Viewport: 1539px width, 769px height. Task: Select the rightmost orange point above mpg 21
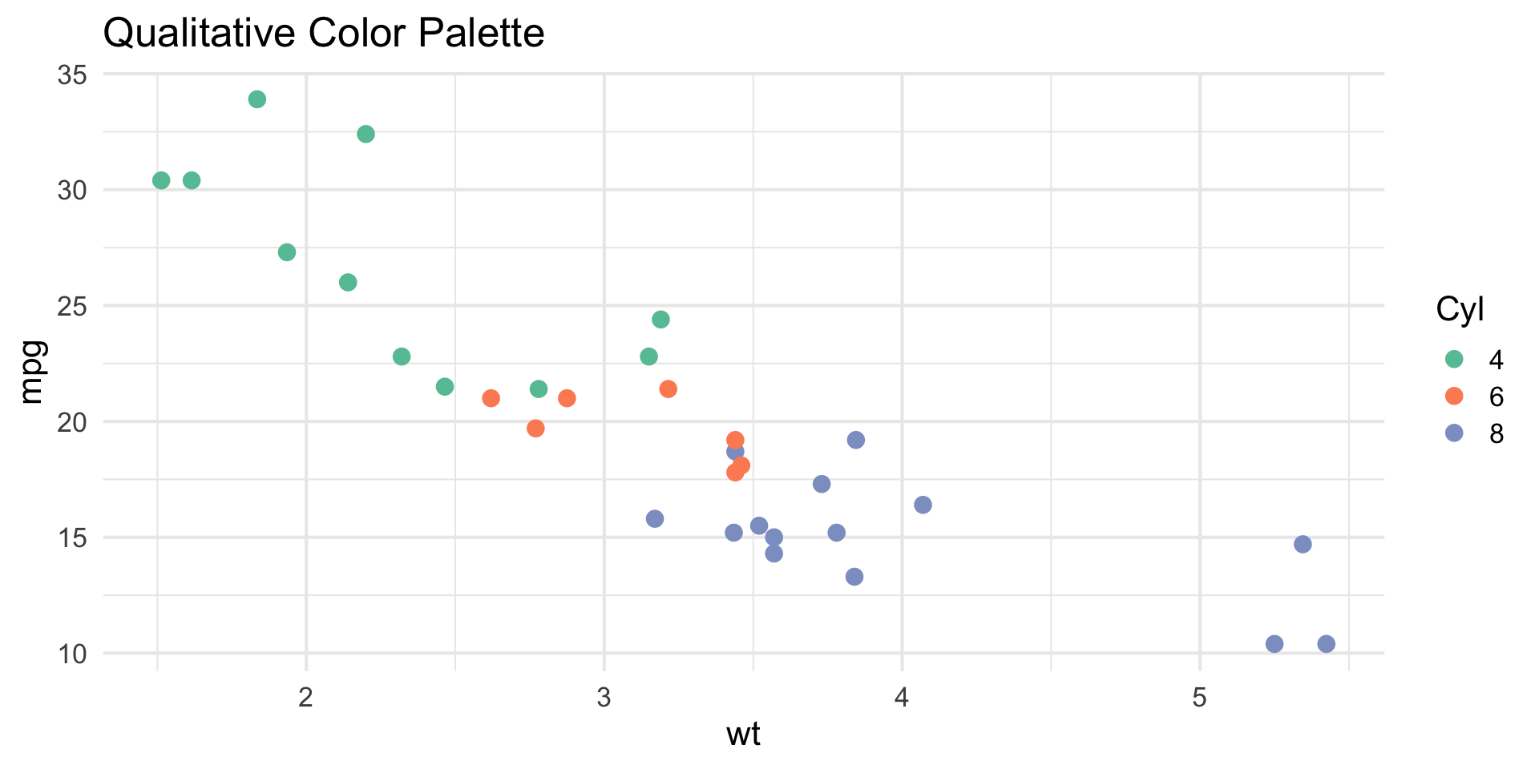[668, 389]
